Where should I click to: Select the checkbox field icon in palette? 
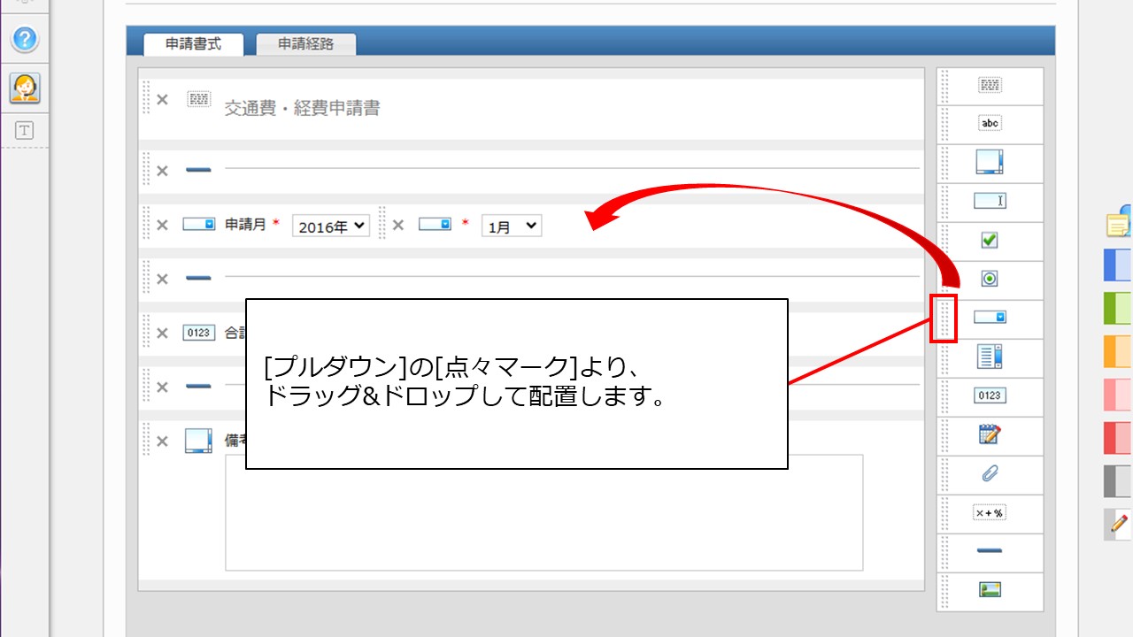pyautogui.click(x=990, y=240)
